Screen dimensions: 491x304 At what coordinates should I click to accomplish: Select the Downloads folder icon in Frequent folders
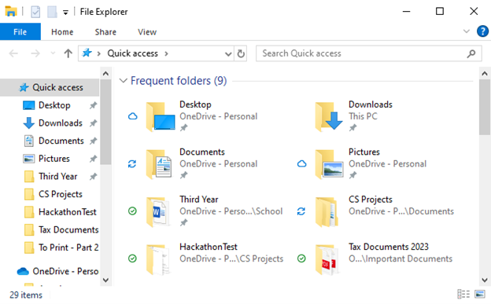coord(329,117)
